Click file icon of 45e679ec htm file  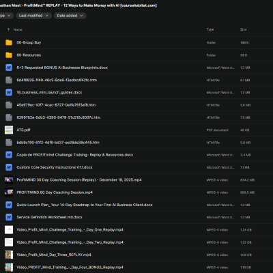coord(9,105)
